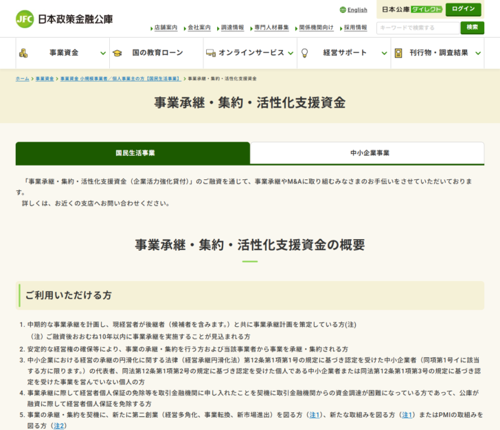
Task: Open the オンラインサービス menu
Action: tap(250, 53)
